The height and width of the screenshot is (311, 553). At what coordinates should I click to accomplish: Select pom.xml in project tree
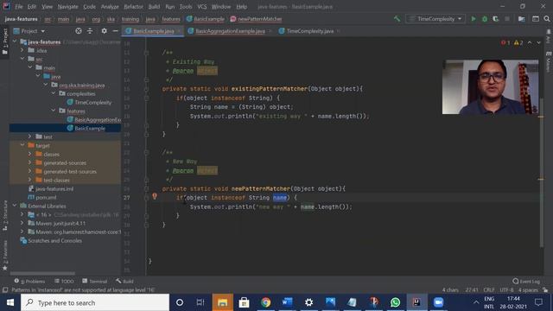click(42, 197)
